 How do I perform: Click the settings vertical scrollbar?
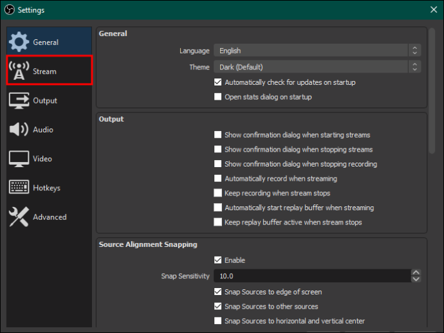pos(432,91)
